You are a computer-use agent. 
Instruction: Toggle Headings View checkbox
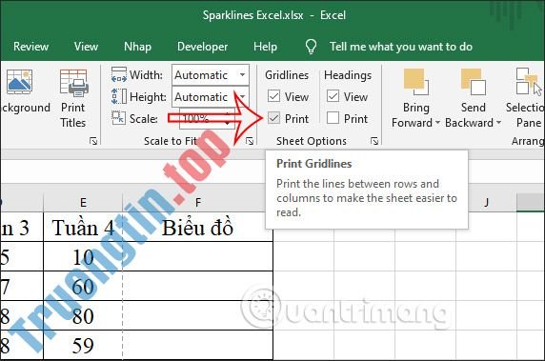(x=333, y=96)
